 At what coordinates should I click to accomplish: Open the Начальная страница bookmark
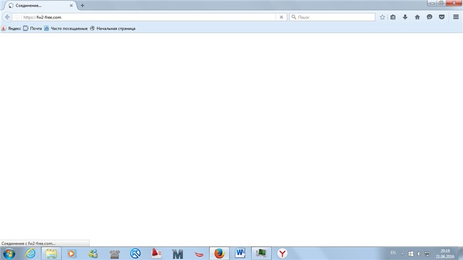tap(112, 28)
